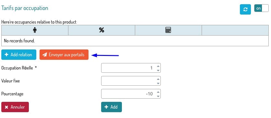Click the refresh sync icon button
Screen dimensions: 271x118
[245, 9]
